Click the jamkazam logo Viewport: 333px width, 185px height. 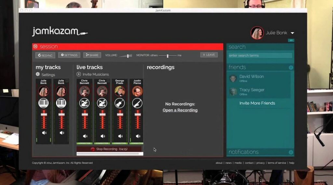(60, 32)
